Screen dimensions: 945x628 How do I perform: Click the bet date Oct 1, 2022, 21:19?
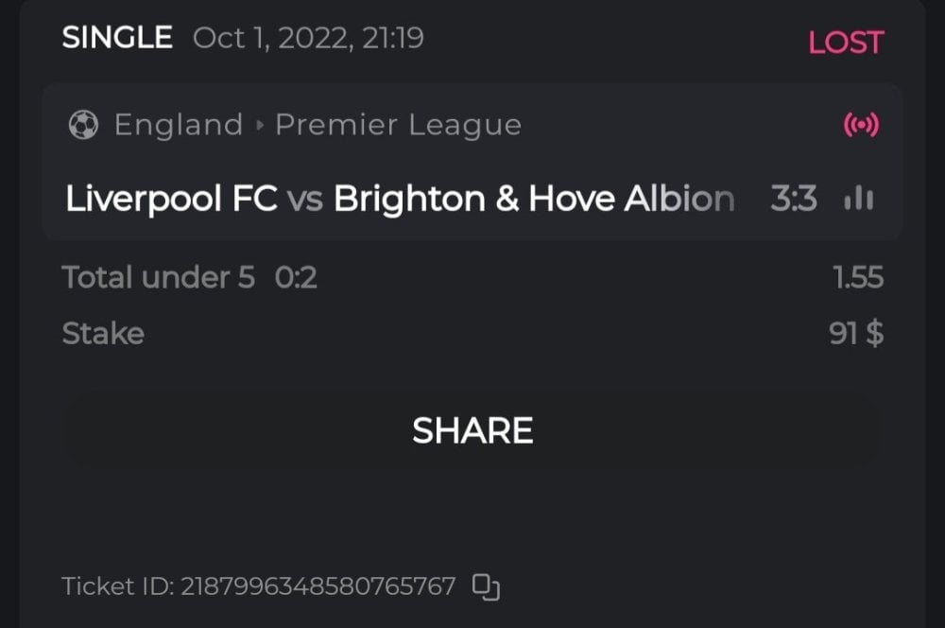[308, 38]
